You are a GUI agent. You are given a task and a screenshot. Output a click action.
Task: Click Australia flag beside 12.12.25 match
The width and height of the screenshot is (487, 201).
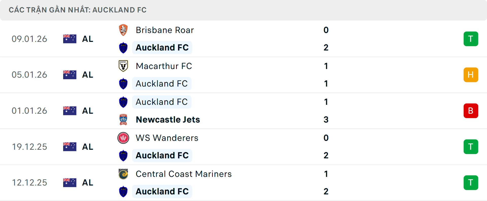coord(70,182)
